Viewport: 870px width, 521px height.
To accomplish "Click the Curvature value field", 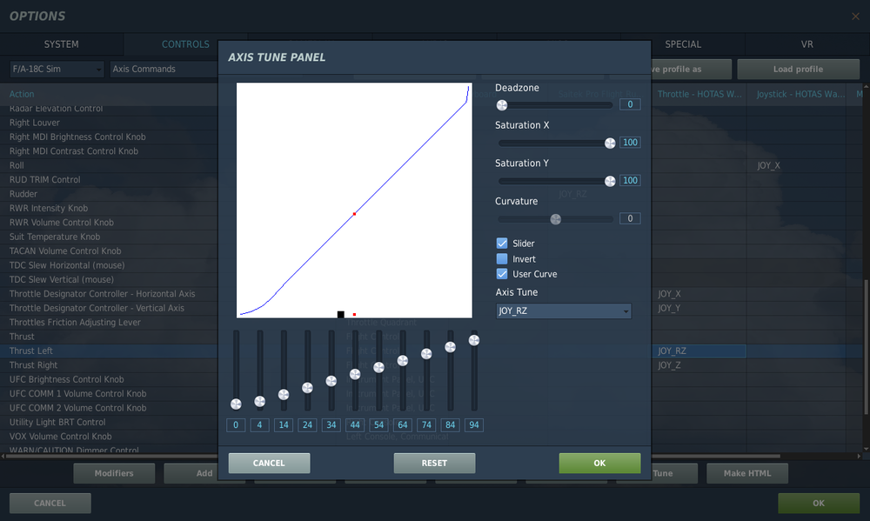I will (630, 218).
